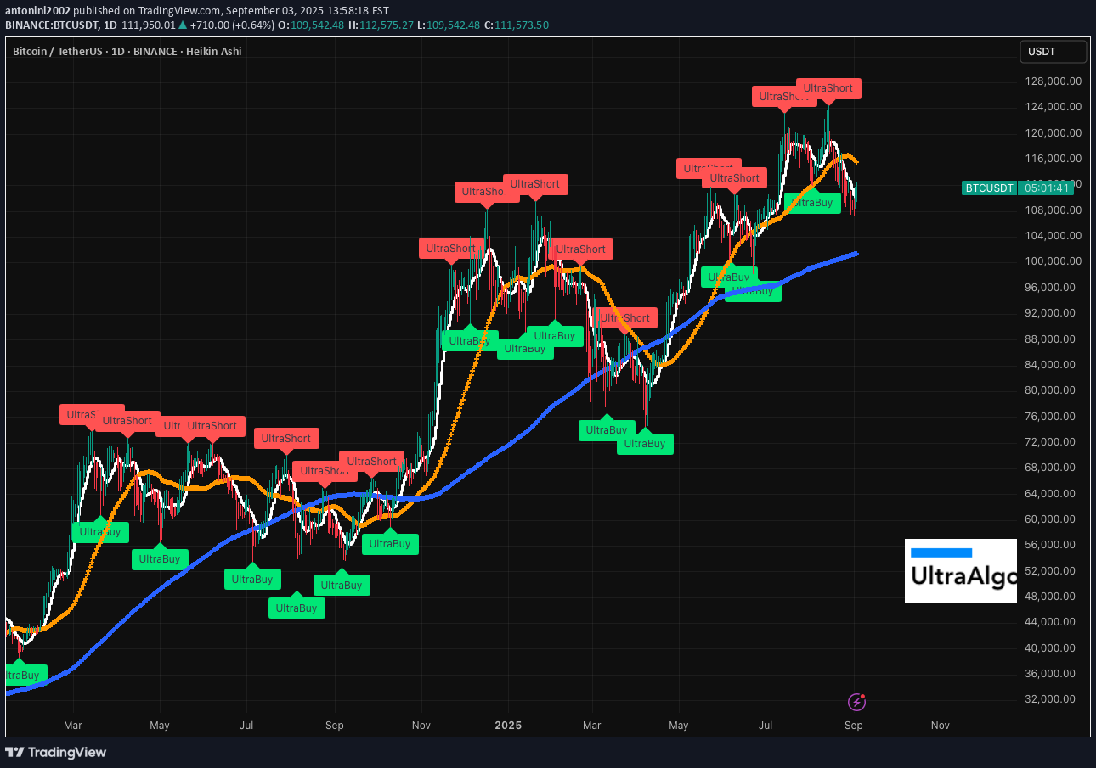
Task: Click the 80,000.00 price axis label
Action: point(1052,390)
